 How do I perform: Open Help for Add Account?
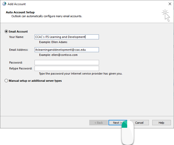pos(161,123)
